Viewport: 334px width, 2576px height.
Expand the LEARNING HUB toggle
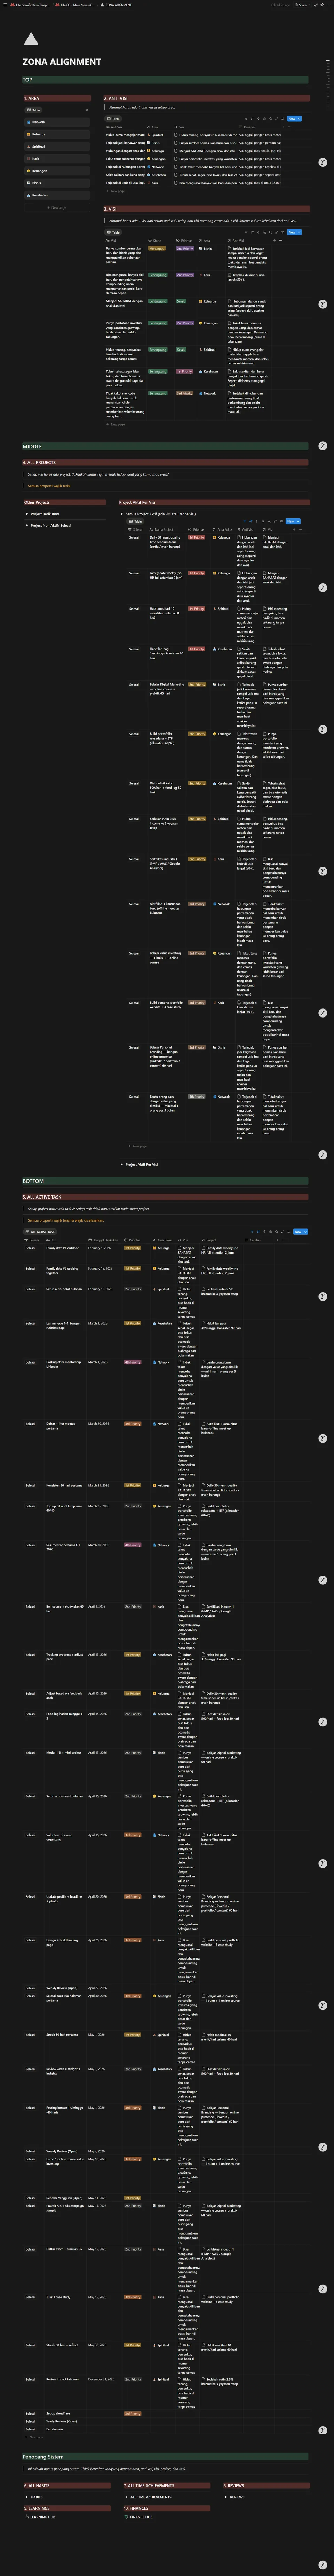pos(27,2517)
